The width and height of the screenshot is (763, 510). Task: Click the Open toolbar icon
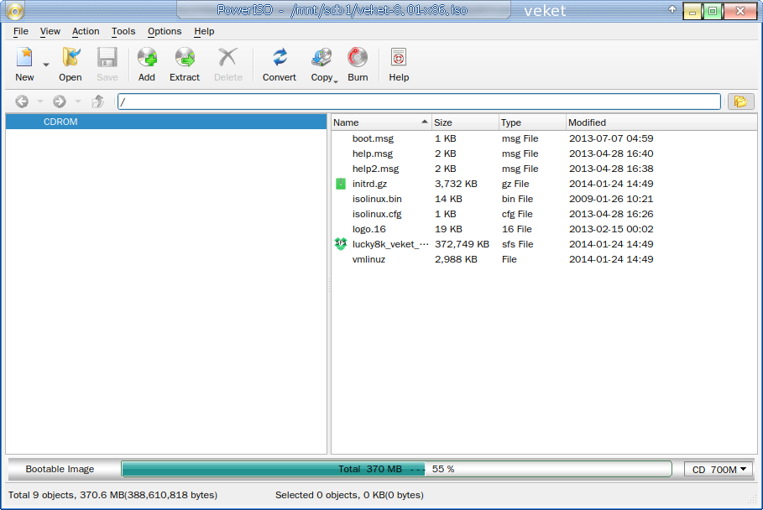point(71,57)
